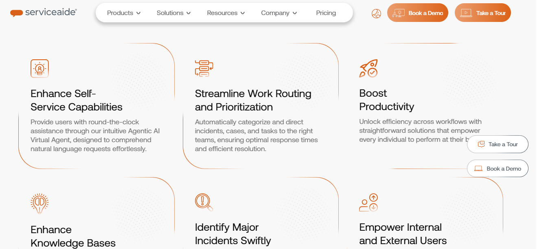Open the Solutions dropdown menu

pos(174,13)
